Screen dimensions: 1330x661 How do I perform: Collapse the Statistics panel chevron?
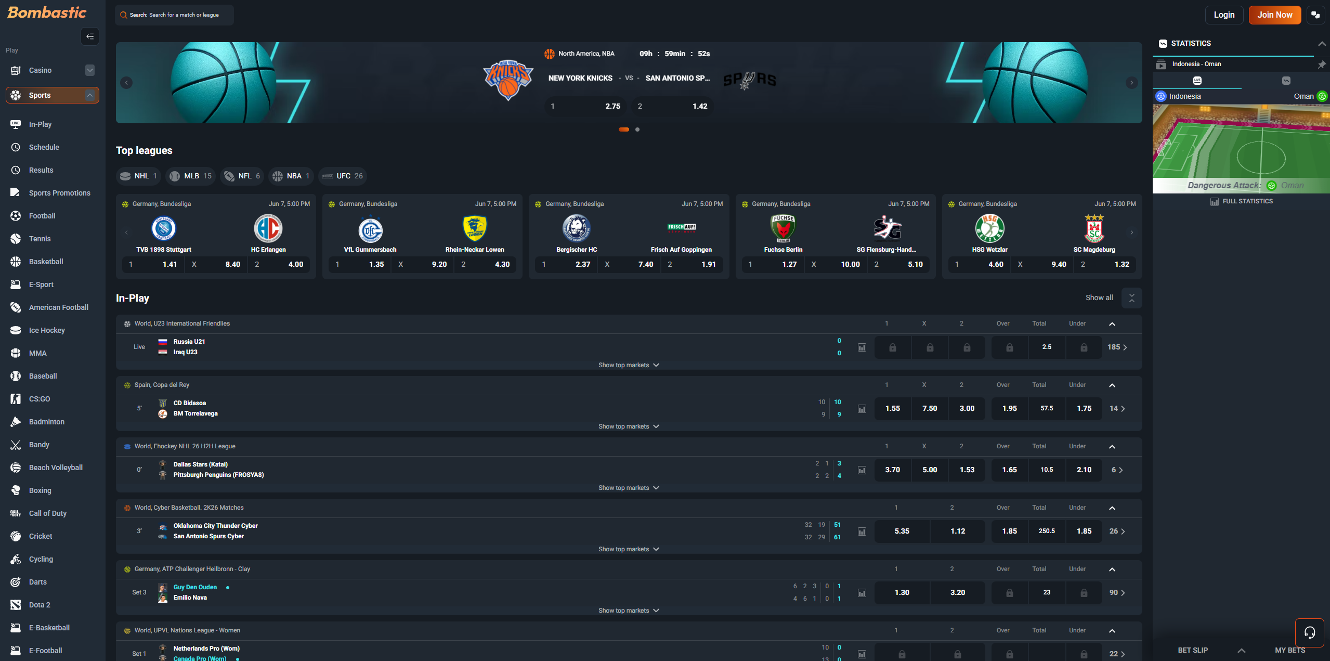click(1321, 44)
